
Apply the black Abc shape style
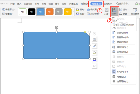(32, 12)
